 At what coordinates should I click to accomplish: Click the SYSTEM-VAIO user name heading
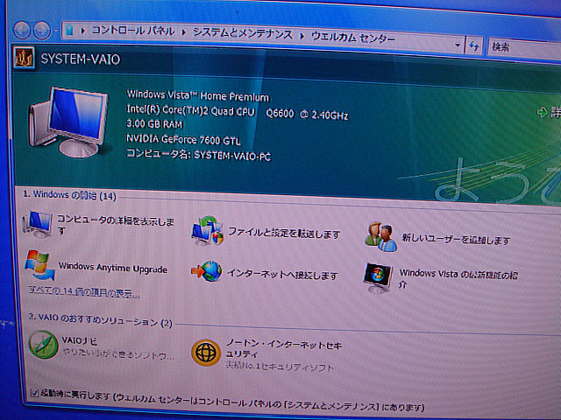coord(80,59)
